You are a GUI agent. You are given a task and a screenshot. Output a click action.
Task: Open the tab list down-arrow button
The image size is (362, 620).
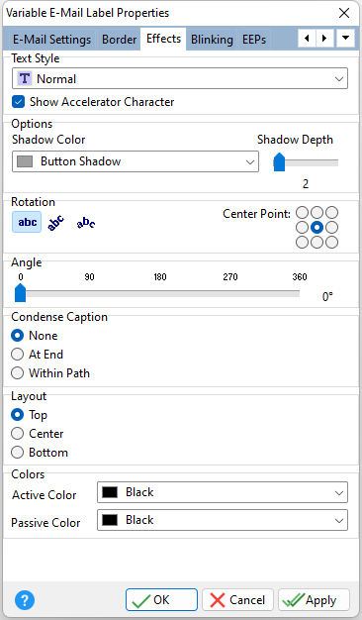[x=345, y=39]
